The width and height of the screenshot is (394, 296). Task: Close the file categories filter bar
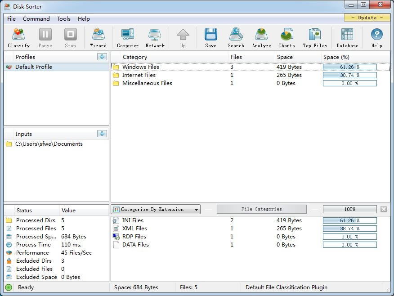pyautogui.click(x=384, y=209)
